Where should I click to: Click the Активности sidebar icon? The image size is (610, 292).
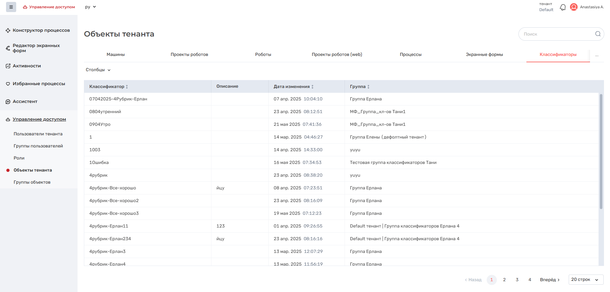(8, 66)
